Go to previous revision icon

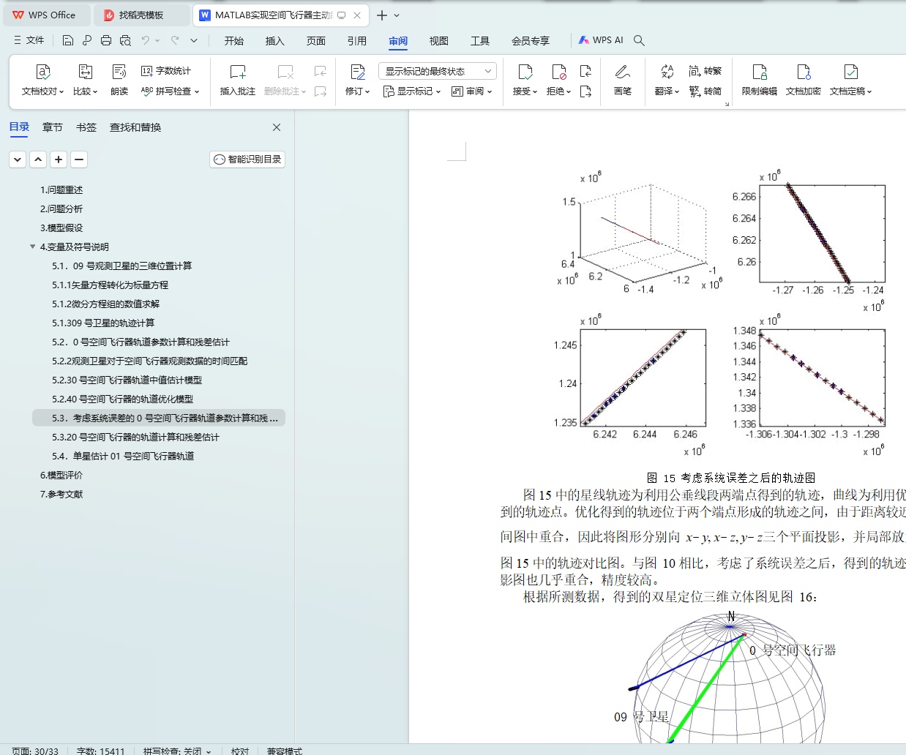(585, 71)
